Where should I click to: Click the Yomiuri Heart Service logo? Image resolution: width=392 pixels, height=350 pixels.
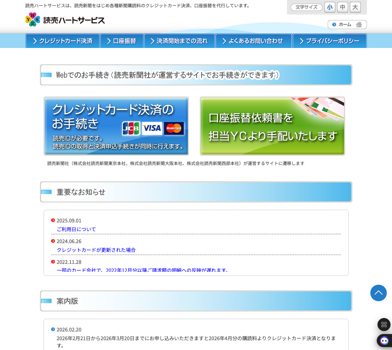[x=64, y=19]
